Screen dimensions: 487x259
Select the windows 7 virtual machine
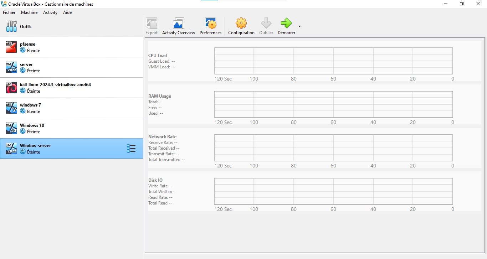click(x=71, y=108)
